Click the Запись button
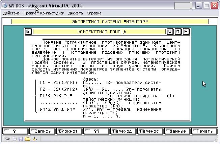This screenshot has width=220, height=144. tap(43, 131)
